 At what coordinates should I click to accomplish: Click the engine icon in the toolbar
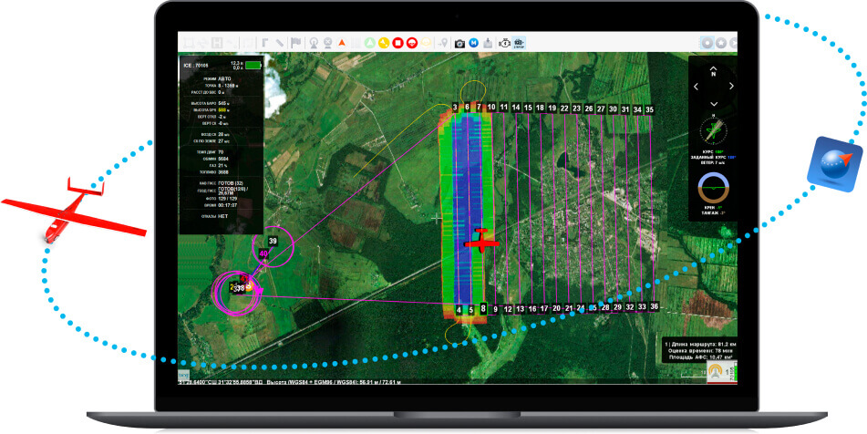point(502,43)
